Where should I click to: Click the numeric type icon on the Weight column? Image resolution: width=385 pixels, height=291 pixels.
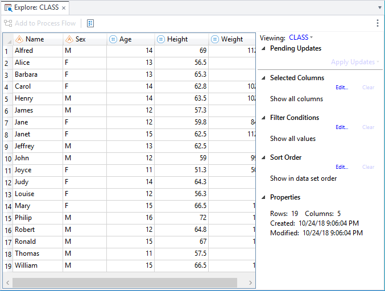pyautogui.click(x=214, y=39)
